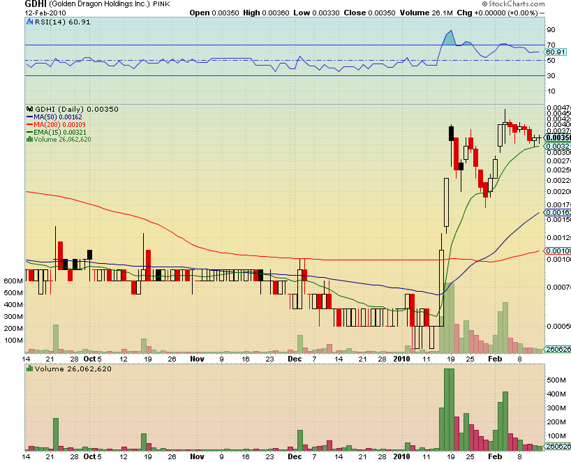The height and width of the screenshot is (462, 571).
Task: Click Volume 26,062,620 in the price panel legend
Action: pos(62,140)
